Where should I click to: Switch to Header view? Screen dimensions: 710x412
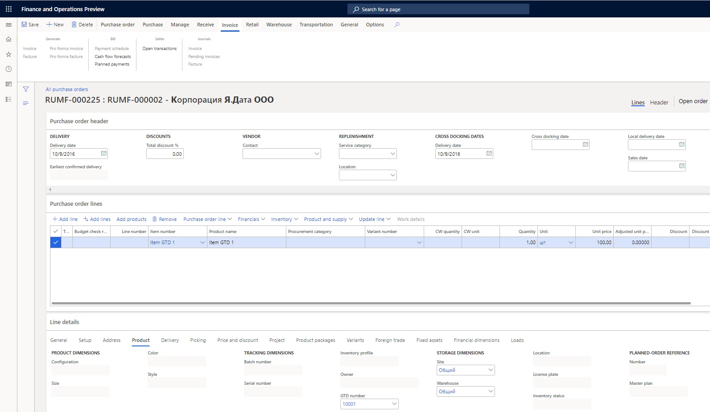[x=659, y=102]
